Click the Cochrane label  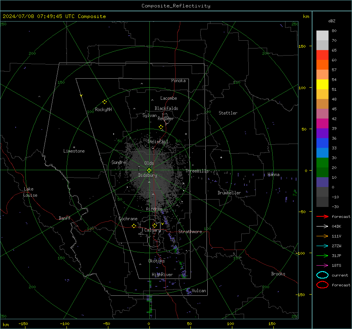(128, 219)
